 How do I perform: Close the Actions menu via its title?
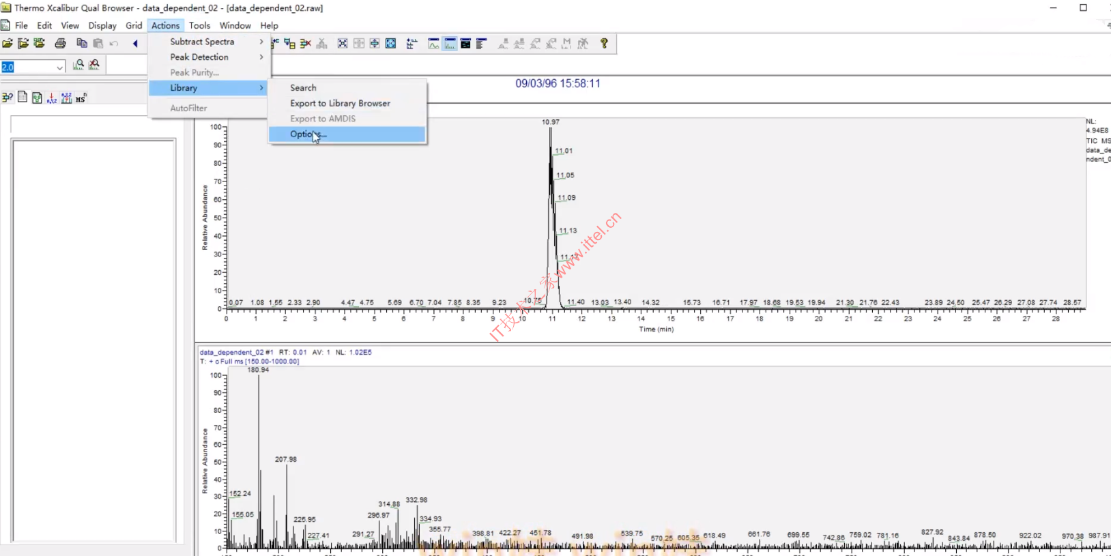click(x=166, y=25)
